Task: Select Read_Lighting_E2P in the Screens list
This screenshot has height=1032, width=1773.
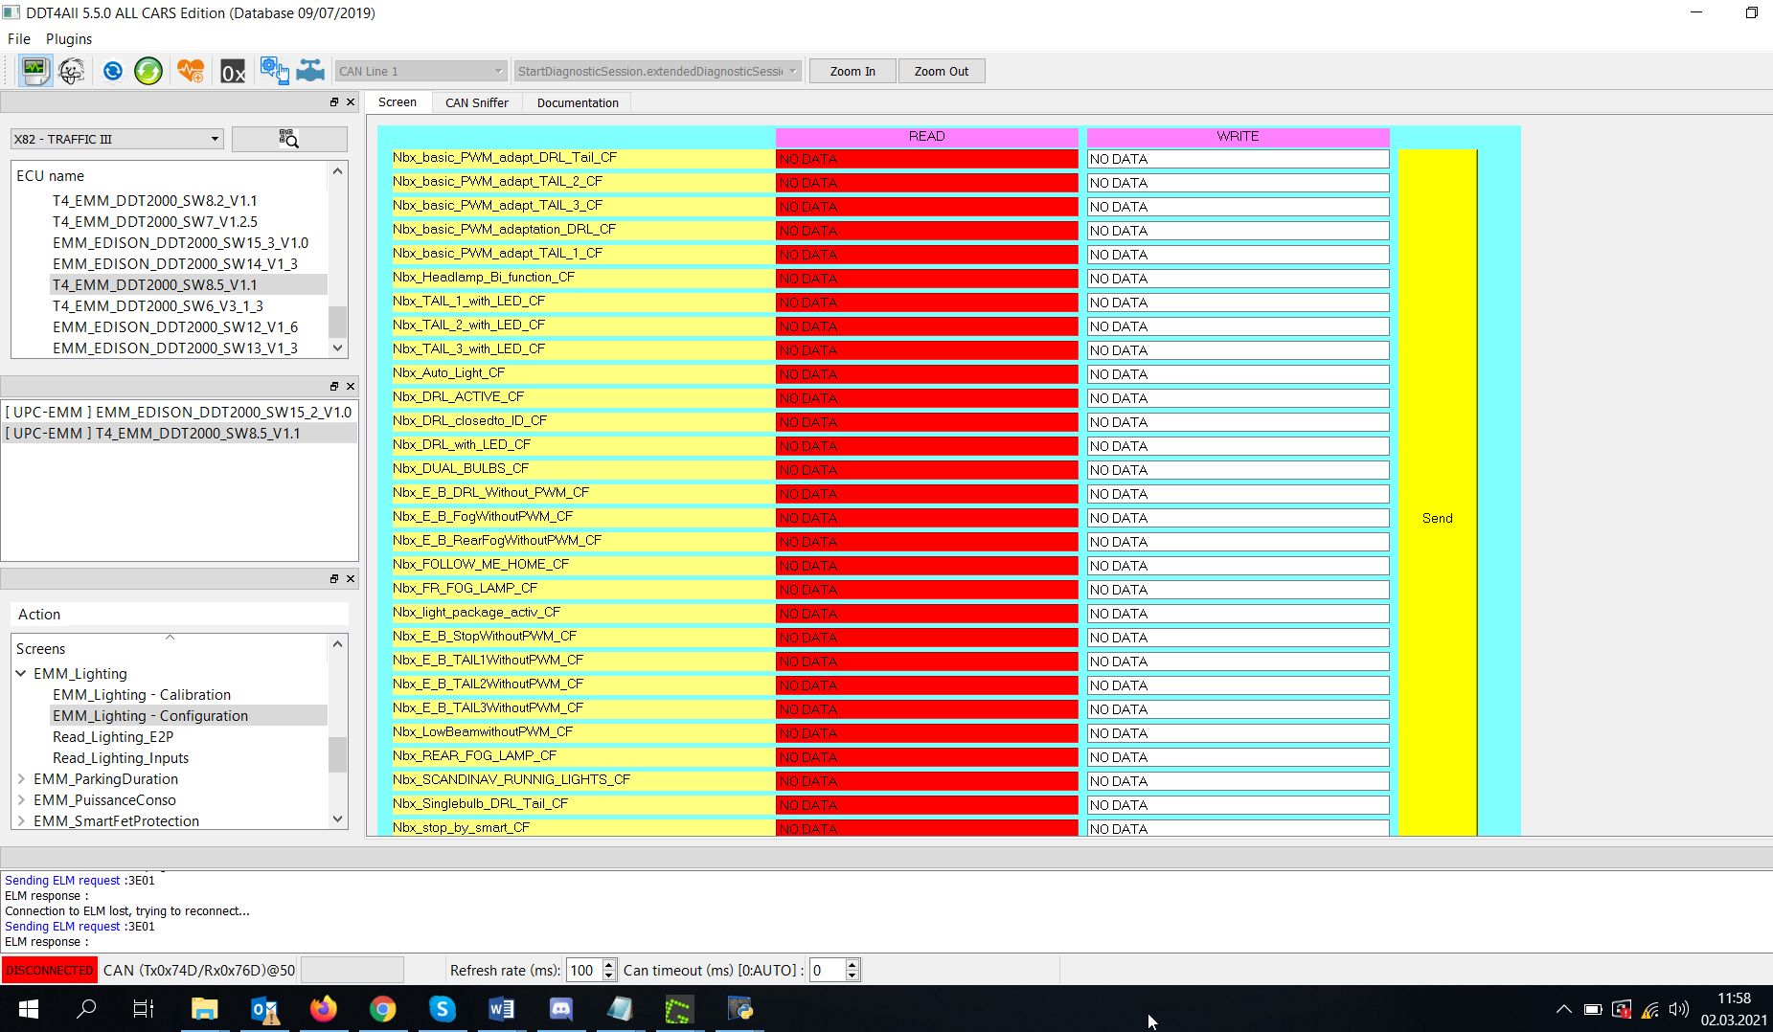Action: point(113,736)
